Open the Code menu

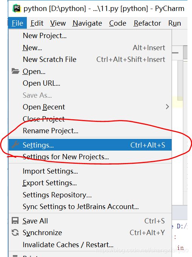tap(118, 23)
